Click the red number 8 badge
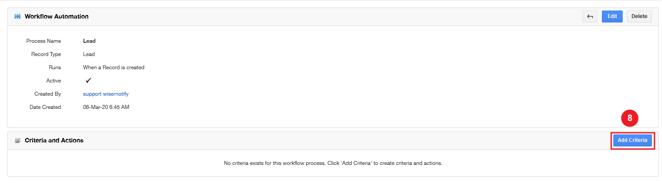This screenshot has width=662, height=183. pyautogui.click(x=630, y=118)
